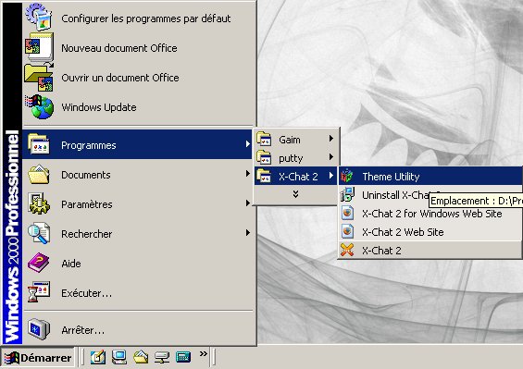Click the Documents label text
This screenshot has width=523, height=369.
click(86, 175)
